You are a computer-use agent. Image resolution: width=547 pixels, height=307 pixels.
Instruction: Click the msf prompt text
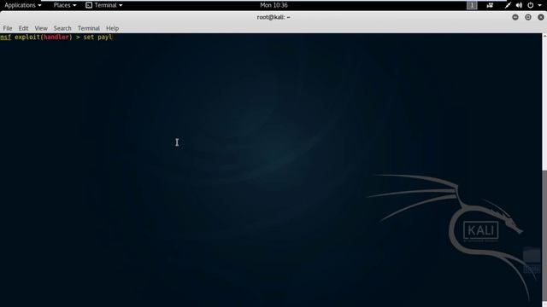(x=6, y=37)
